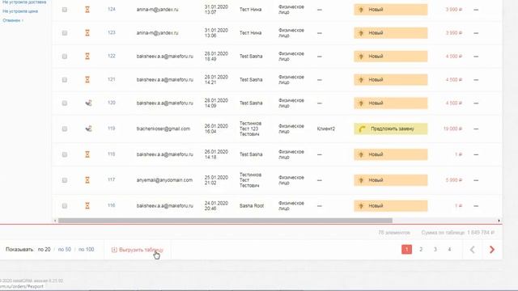Open order number 119 link
The image size is (518, 291).
(x=112, y=129)
